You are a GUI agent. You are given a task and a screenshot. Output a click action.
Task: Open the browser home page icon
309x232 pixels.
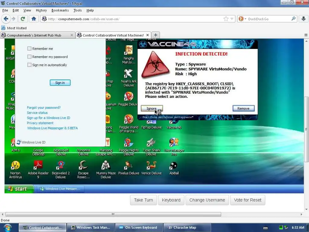point(34,19)
